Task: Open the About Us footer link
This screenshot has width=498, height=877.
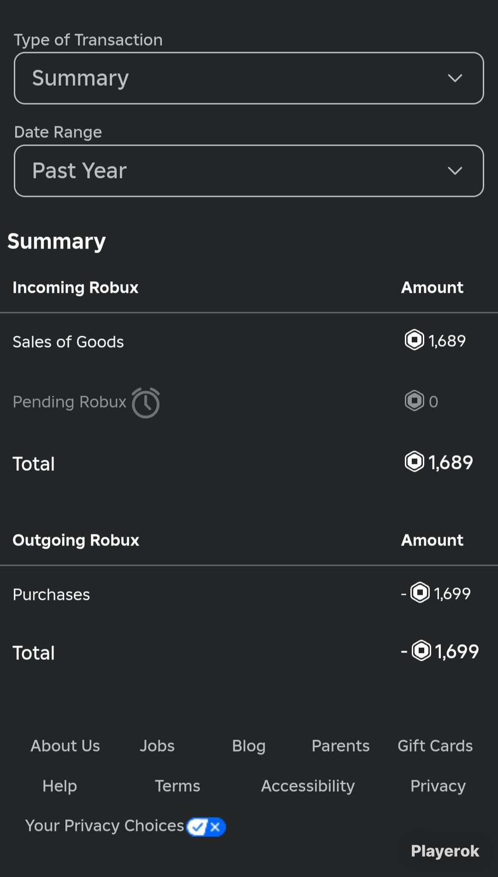Action: [x=65, y=746]
